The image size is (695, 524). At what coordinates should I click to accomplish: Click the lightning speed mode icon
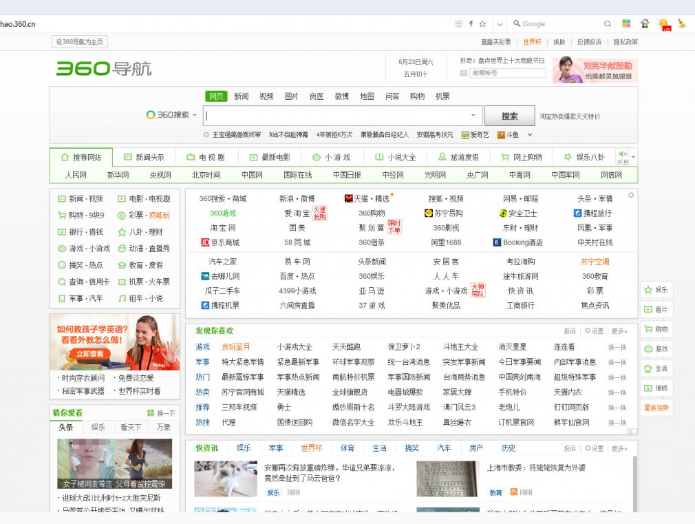[x=471, y=24]
